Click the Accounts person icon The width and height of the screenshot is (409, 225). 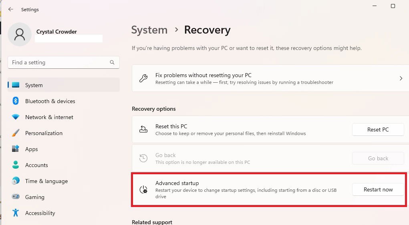pyautogui.click(x=16, y=165)
